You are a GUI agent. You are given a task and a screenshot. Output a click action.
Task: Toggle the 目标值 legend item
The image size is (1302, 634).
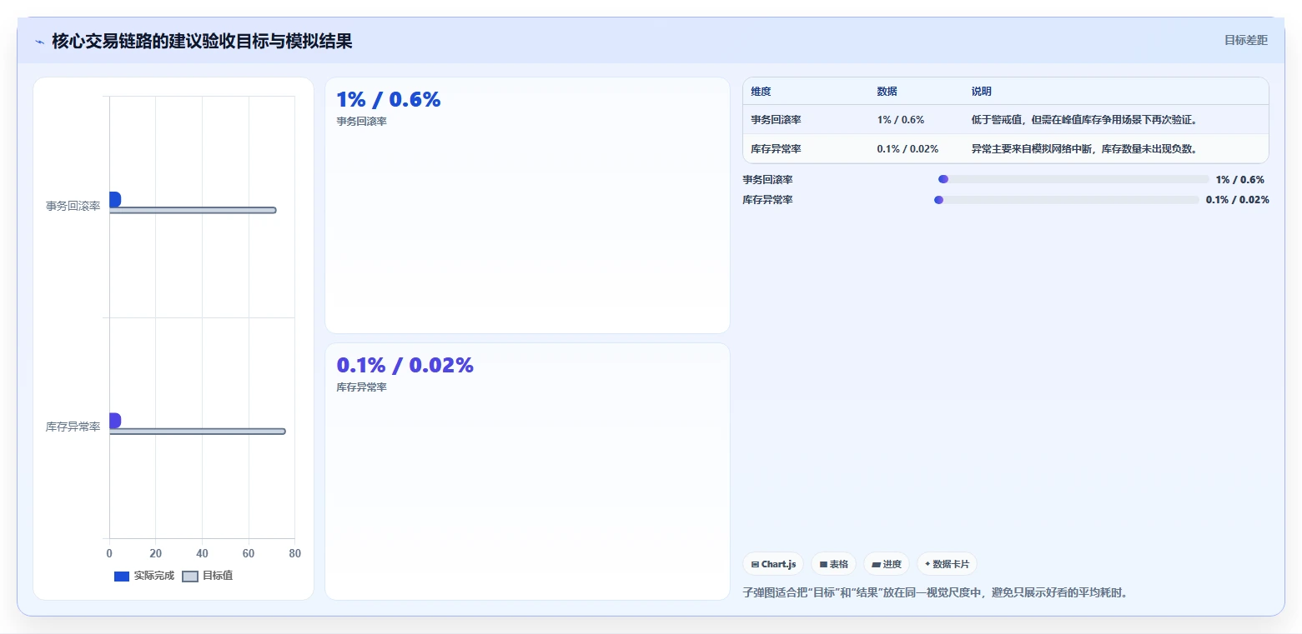(207, 576)
